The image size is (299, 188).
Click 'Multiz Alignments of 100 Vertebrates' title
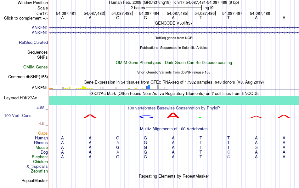pyautogui.click(x=174, y=129)
